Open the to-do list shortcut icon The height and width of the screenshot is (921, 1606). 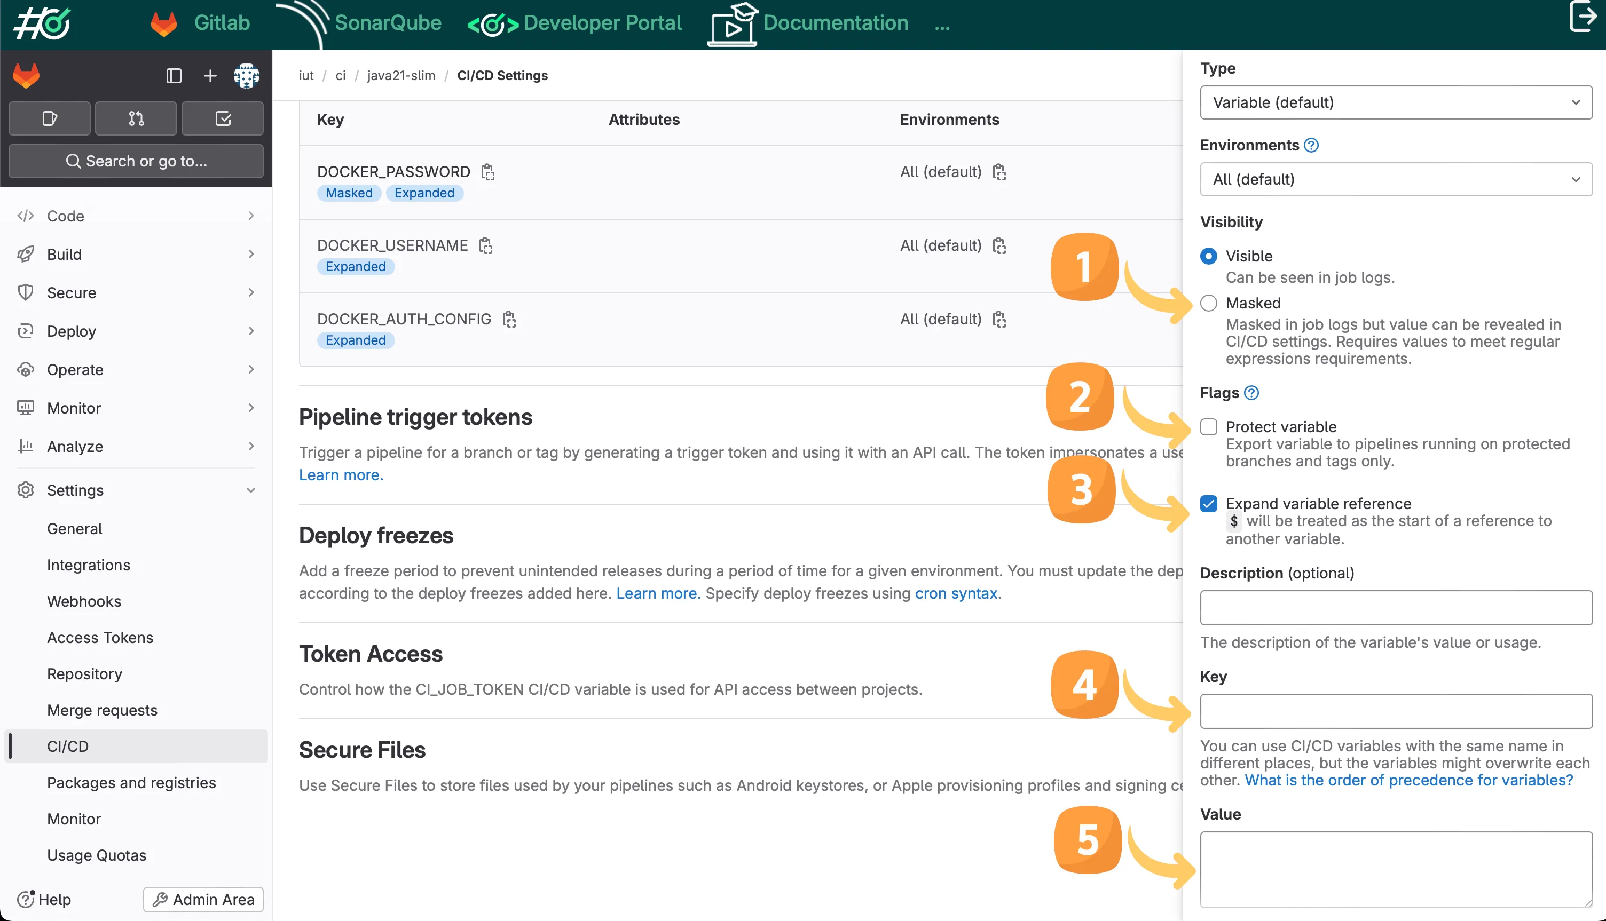(x=223, y=118)
